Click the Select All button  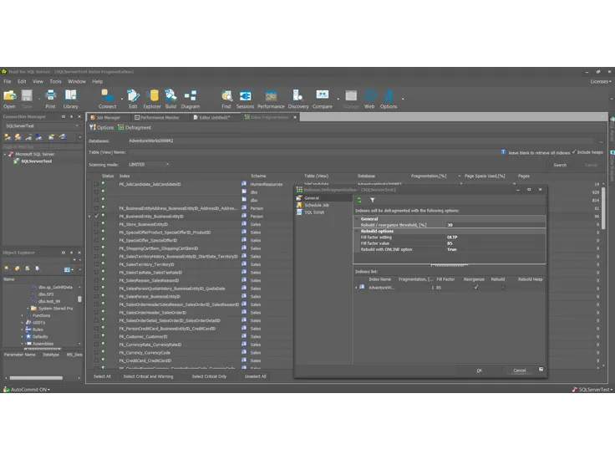pyautogui.click(x=102, y=376)
